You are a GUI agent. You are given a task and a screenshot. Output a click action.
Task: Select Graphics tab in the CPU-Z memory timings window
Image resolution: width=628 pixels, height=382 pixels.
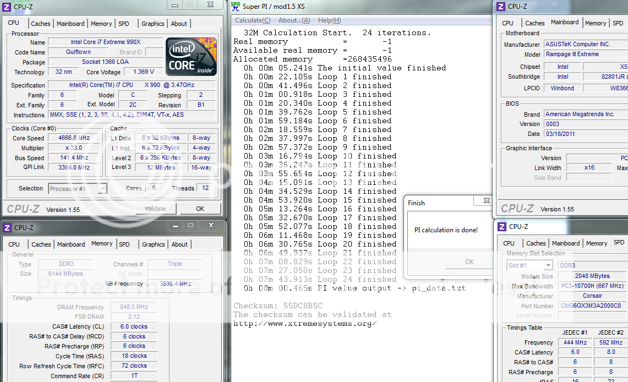point(154,244)
